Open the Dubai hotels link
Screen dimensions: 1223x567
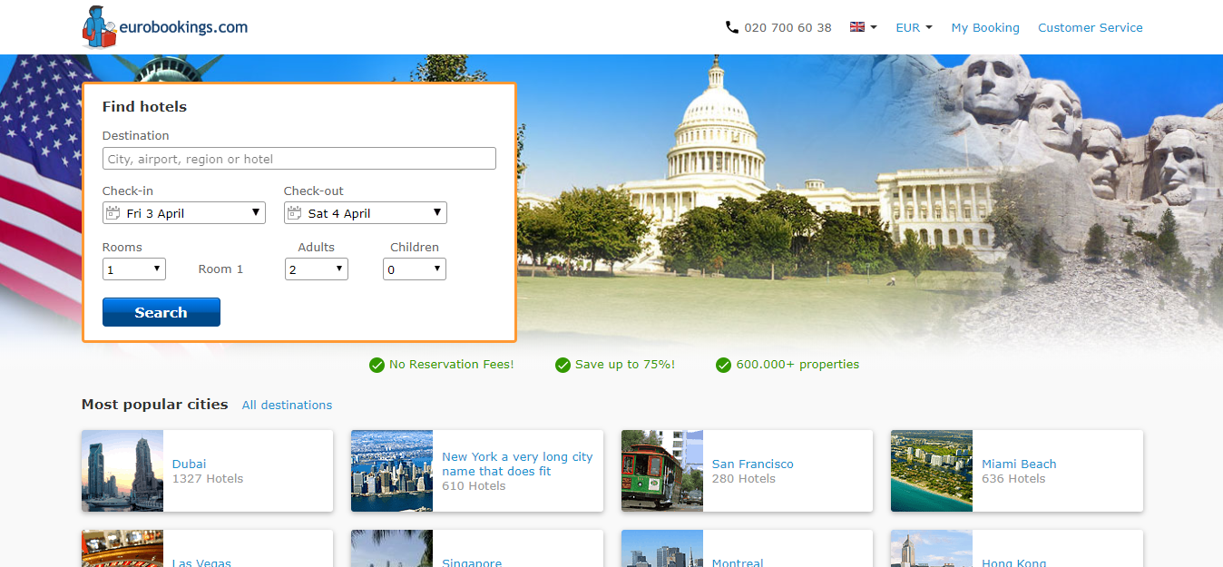(x=189, y=464)
